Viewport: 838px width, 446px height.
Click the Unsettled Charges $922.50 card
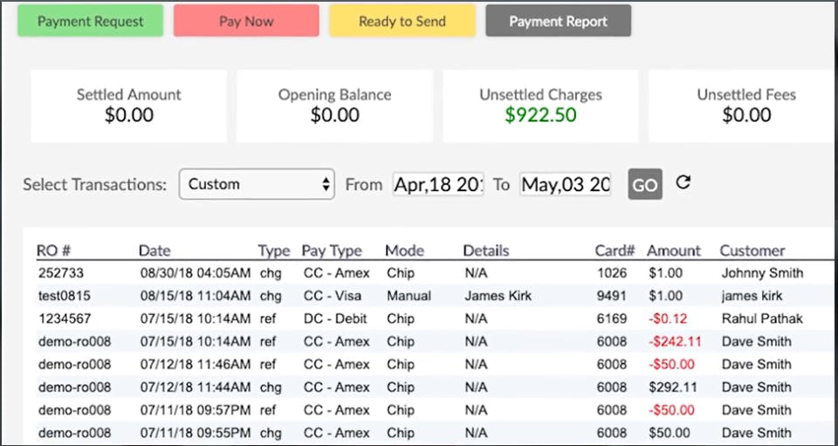(540, 105)
